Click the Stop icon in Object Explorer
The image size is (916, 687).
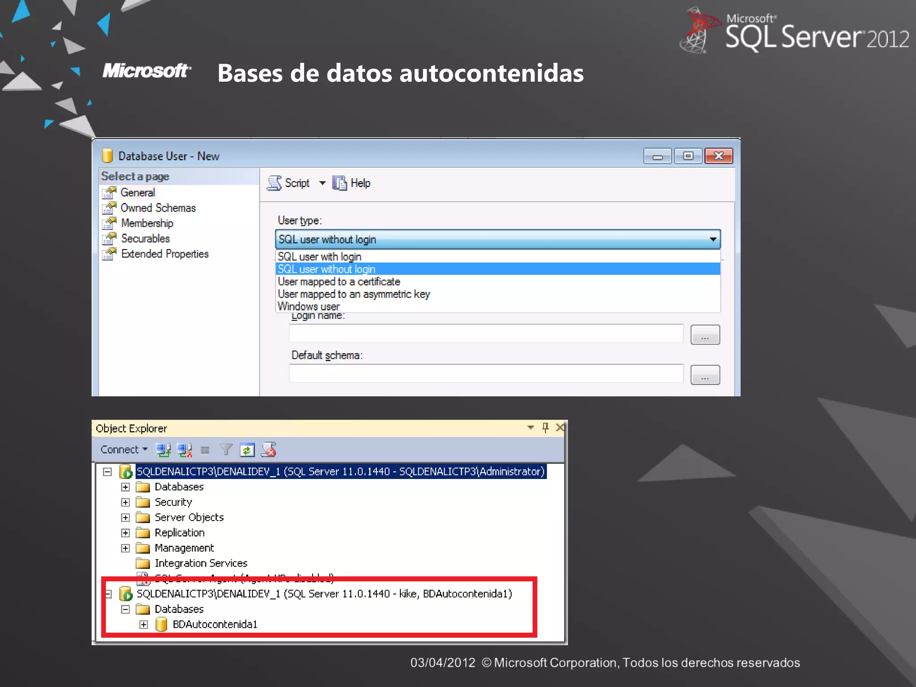[205, 450]
